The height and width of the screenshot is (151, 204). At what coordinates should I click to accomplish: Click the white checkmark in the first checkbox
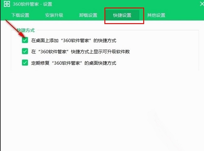click(x=25, y=40)
